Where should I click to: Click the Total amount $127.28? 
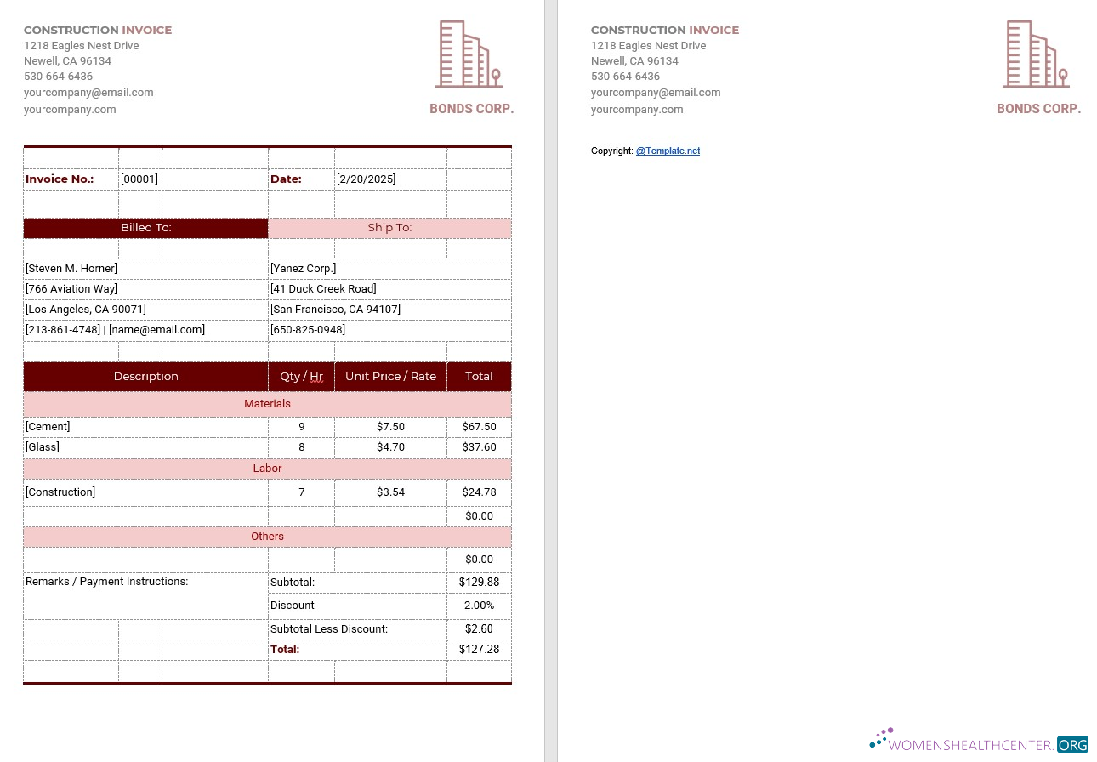479,649
